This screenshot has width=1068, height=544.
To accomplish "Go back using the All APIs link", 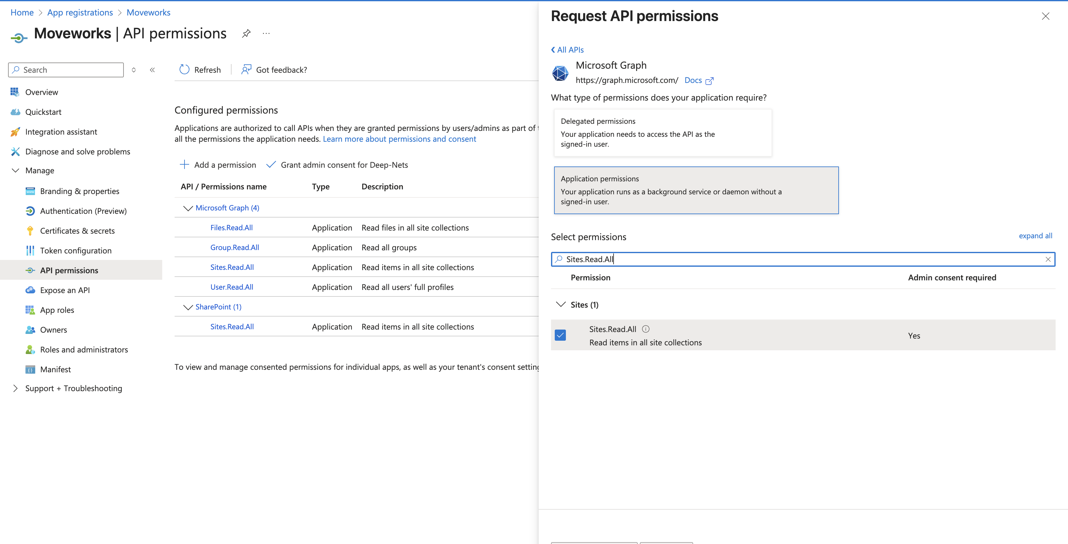I will [x=567, y=50].
